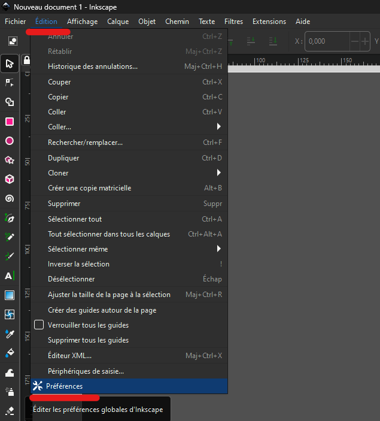Click the Inkscape logo in title bar

tap(6, 7)
